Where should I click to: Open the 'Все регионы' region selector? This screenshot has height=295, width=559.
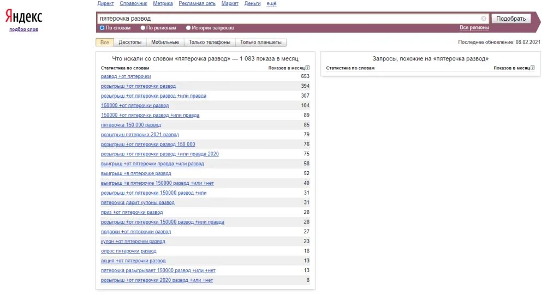click(474, 27)
